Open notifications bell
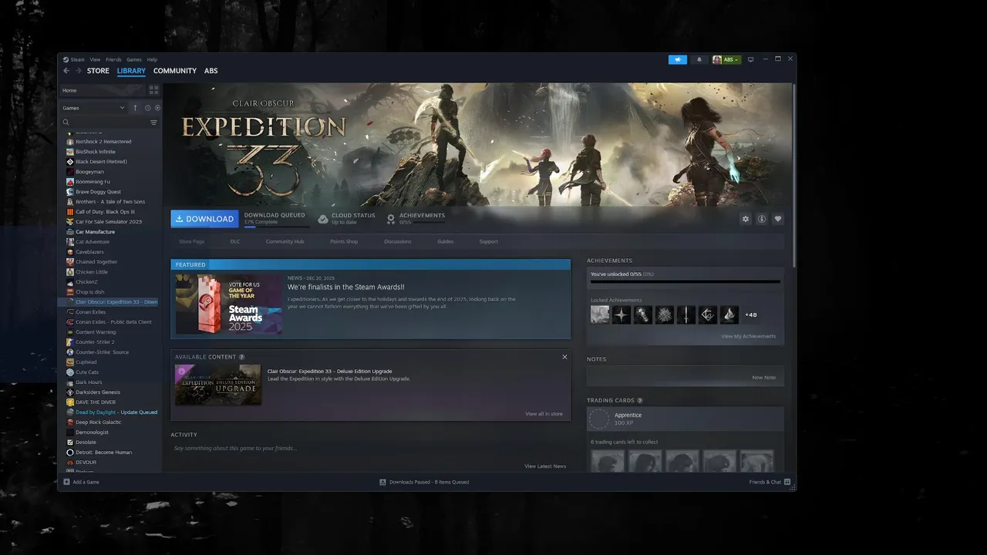The width and height of the screenshot is (987, 555). pos(699,59)
